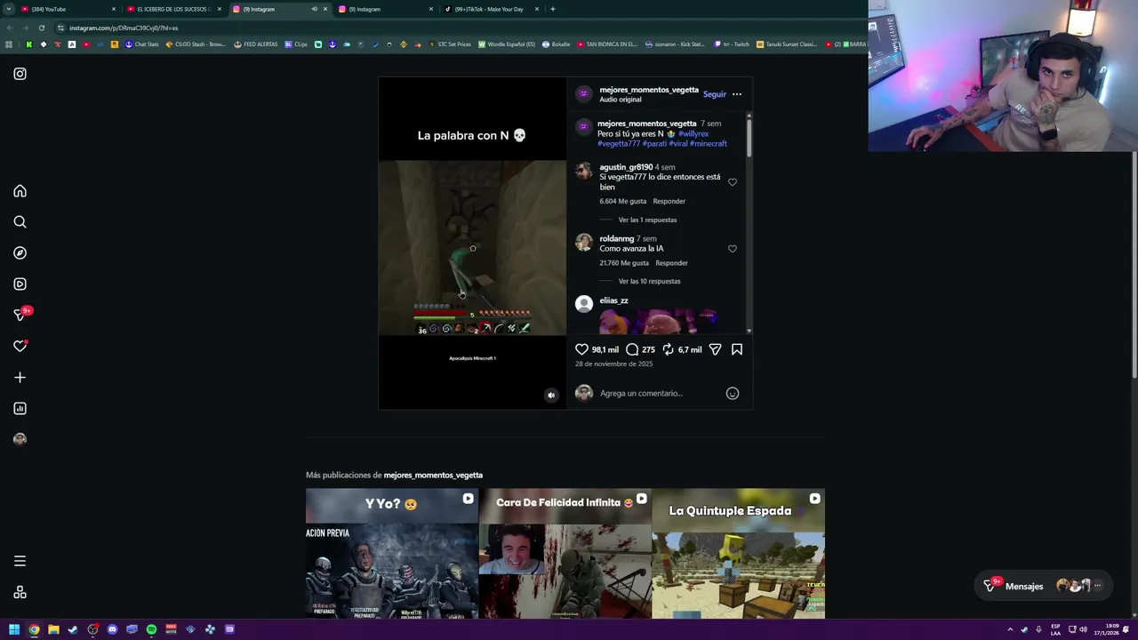This screenshot has width=1138, height=640.
Task: Like the post with heart icon
Action: tap(581, 349)
